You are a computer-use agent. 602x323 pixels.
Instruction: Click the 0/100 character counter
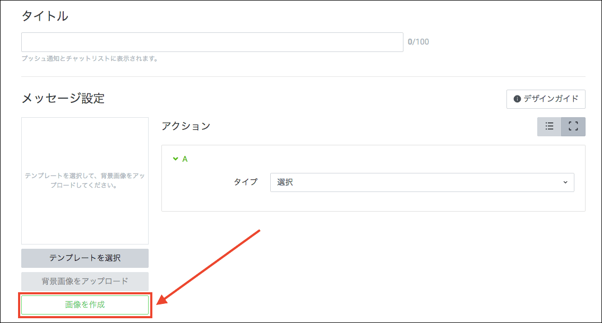click(x=418, y=42)
